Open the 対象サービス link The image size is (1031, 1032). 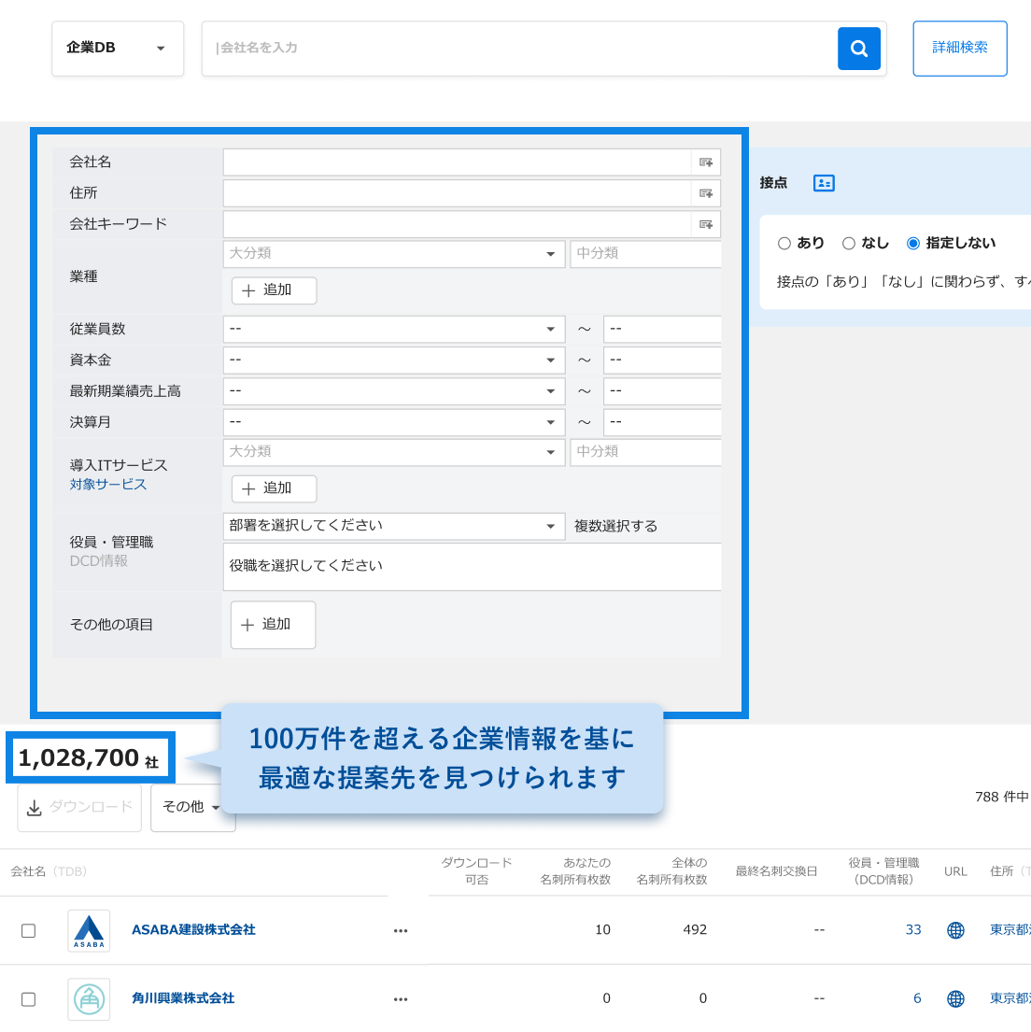(x=108, y=485)
